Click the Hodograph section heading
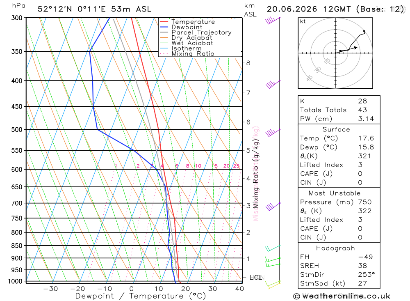Viewport: 410px width, 301px height. tap(335, 248)
